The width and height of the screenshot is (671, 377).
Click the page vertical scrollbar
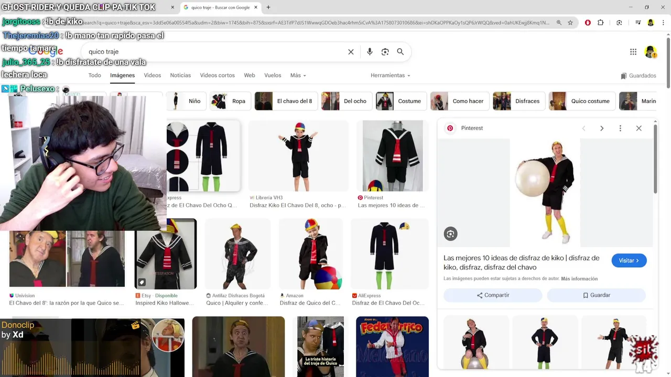668,63
